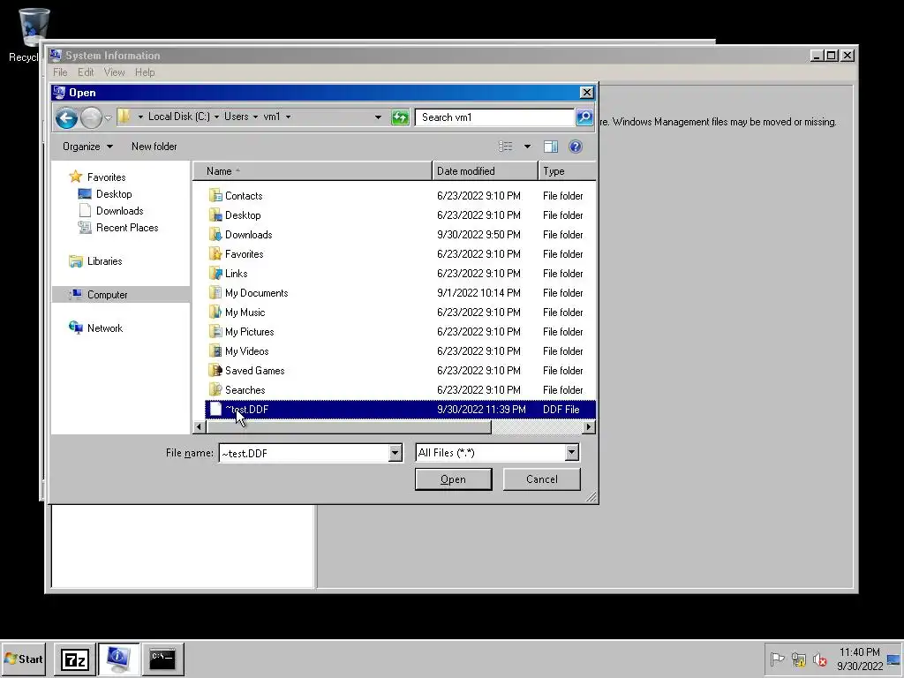Select the My Documents folder icon

click(215, 293)
